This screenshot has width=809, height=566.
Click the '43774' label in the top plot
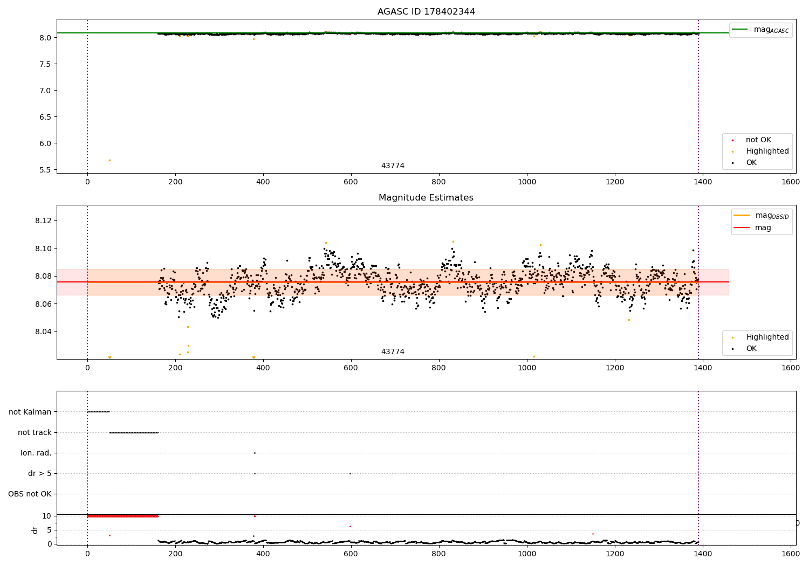tap(393, 165)
